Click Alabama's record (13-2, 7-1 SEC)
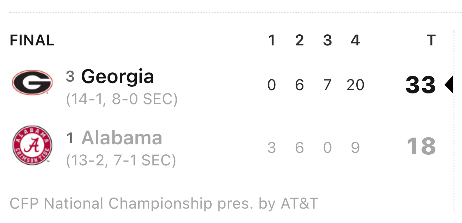This screenshot has height=223, width=462. pos(121,161)
